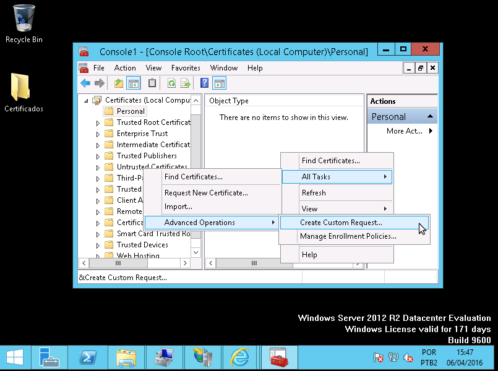The height and width of the screenshot is (371, 498).
Task: Expand the Trusted Devices node
Action: coord(98,245)
